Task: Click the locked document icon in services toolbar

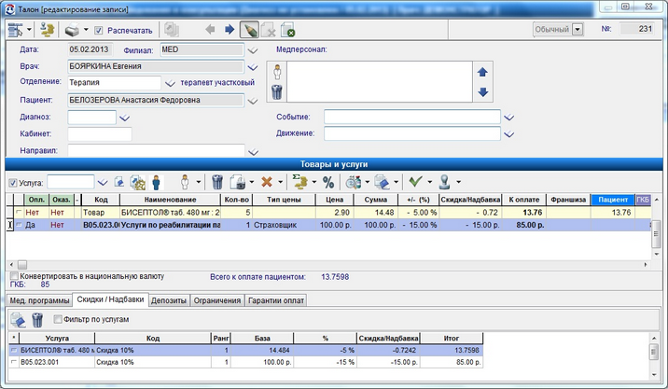Action: (x=238, y=182)
